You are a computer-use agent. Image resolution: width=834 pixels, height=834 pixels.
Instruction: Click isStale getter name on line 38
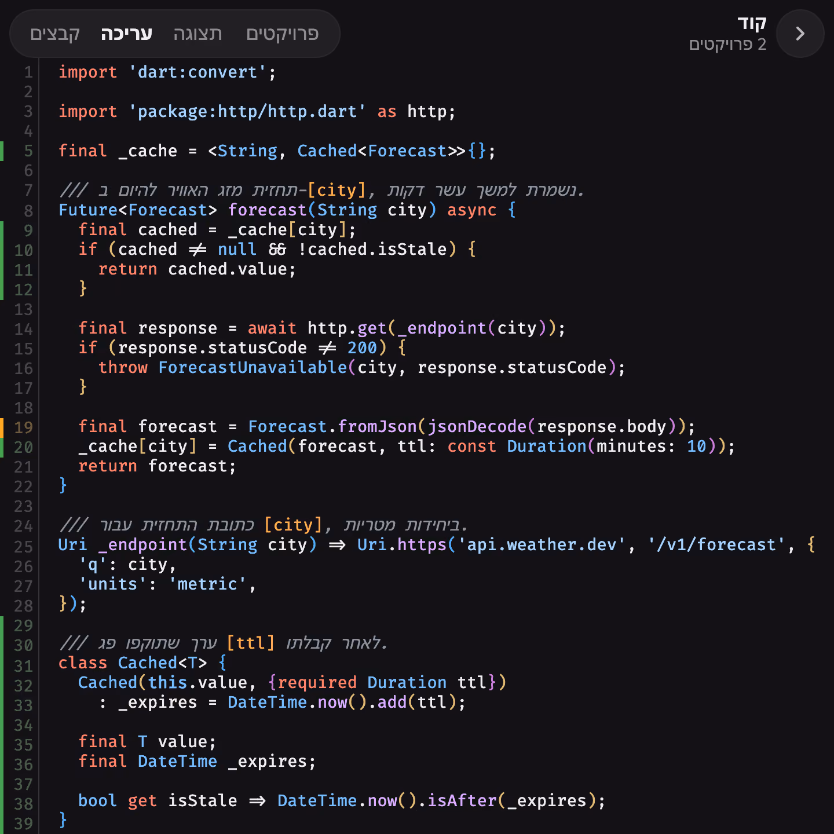203,801
